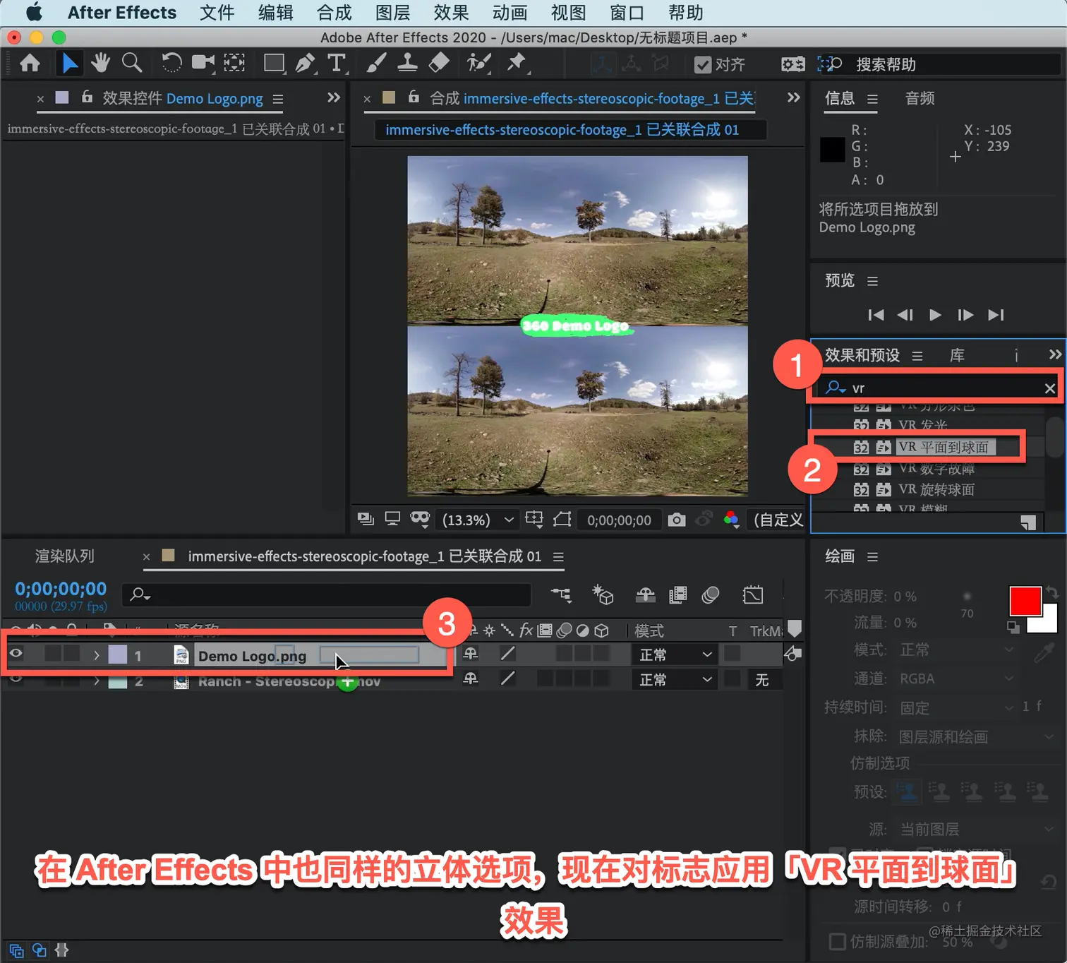Toggle the 仿制源叠加 checkbox

pyautogui.click(x=838, y=942)
